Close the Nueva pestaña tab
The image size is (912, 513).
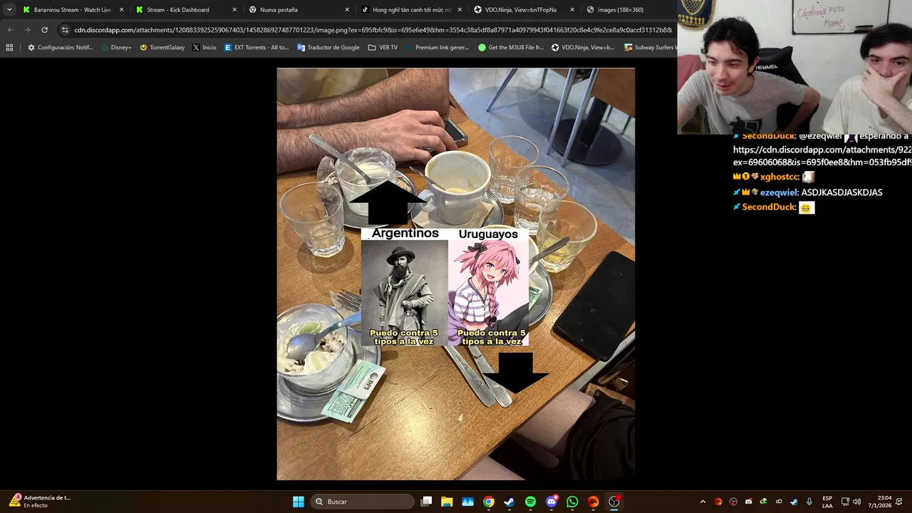[x=347, y=10]
